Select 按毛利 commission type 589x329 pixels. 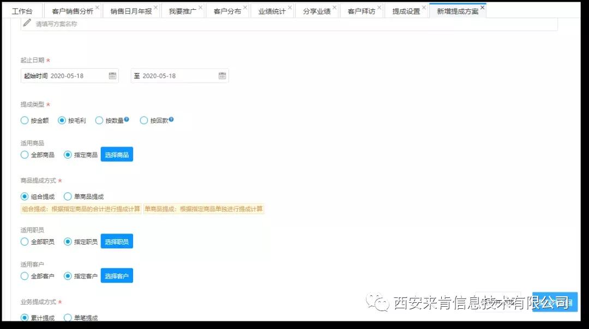pos(62,120)
